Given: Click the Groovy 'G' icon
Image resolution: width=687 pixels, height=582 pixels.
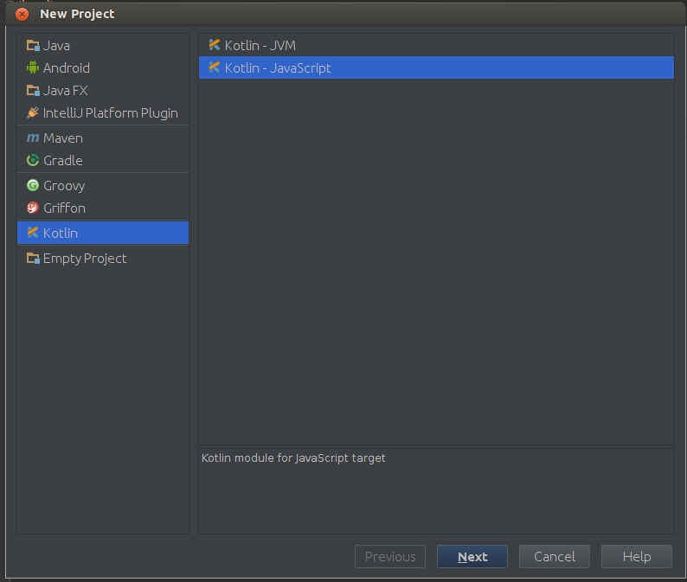Looking at the screenshot, I should click(33, 186).
